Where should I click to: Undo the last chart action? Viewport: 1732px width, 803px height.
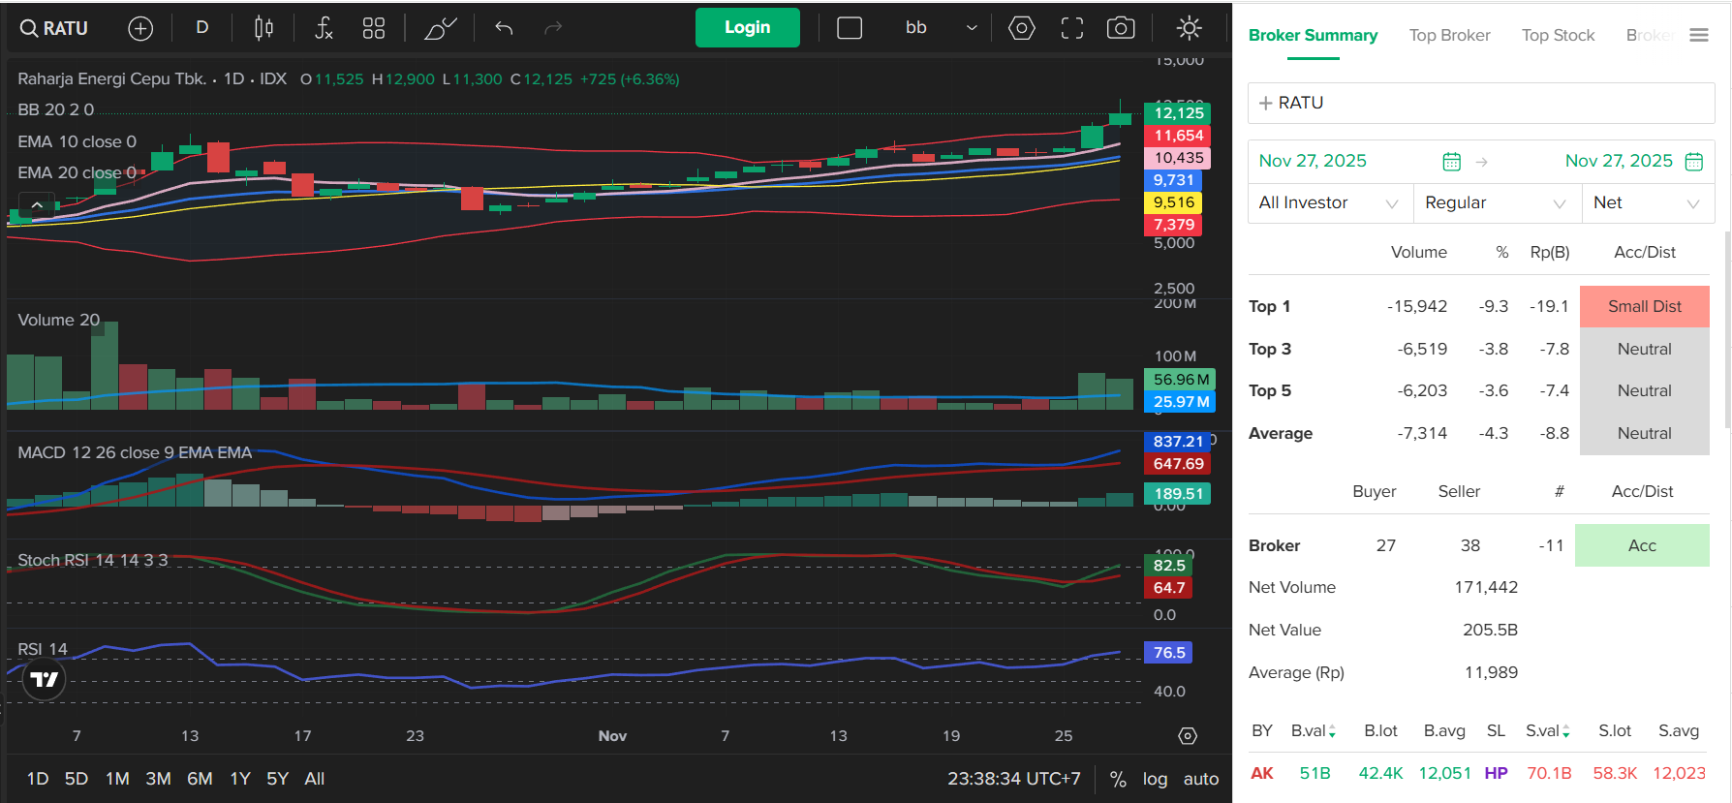504,28
